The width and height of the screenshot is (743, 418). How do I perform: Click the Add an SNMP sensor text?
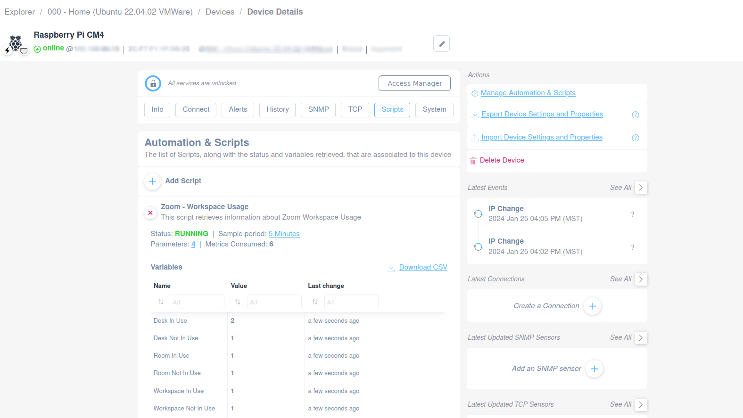click(546, 369)
